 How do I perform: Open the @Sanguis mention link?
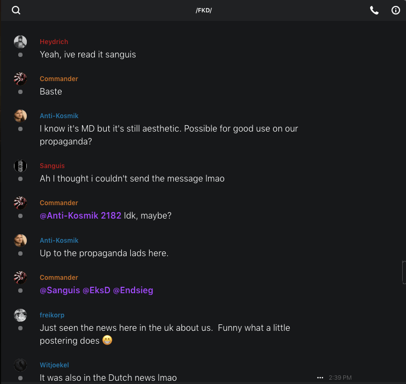[60, 290]
